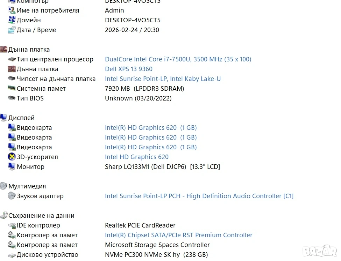The height and width of the screenshot is (261, 341).
Task: Click the drive icon beside Дисково устройство
Action: (x=12, y=255)
